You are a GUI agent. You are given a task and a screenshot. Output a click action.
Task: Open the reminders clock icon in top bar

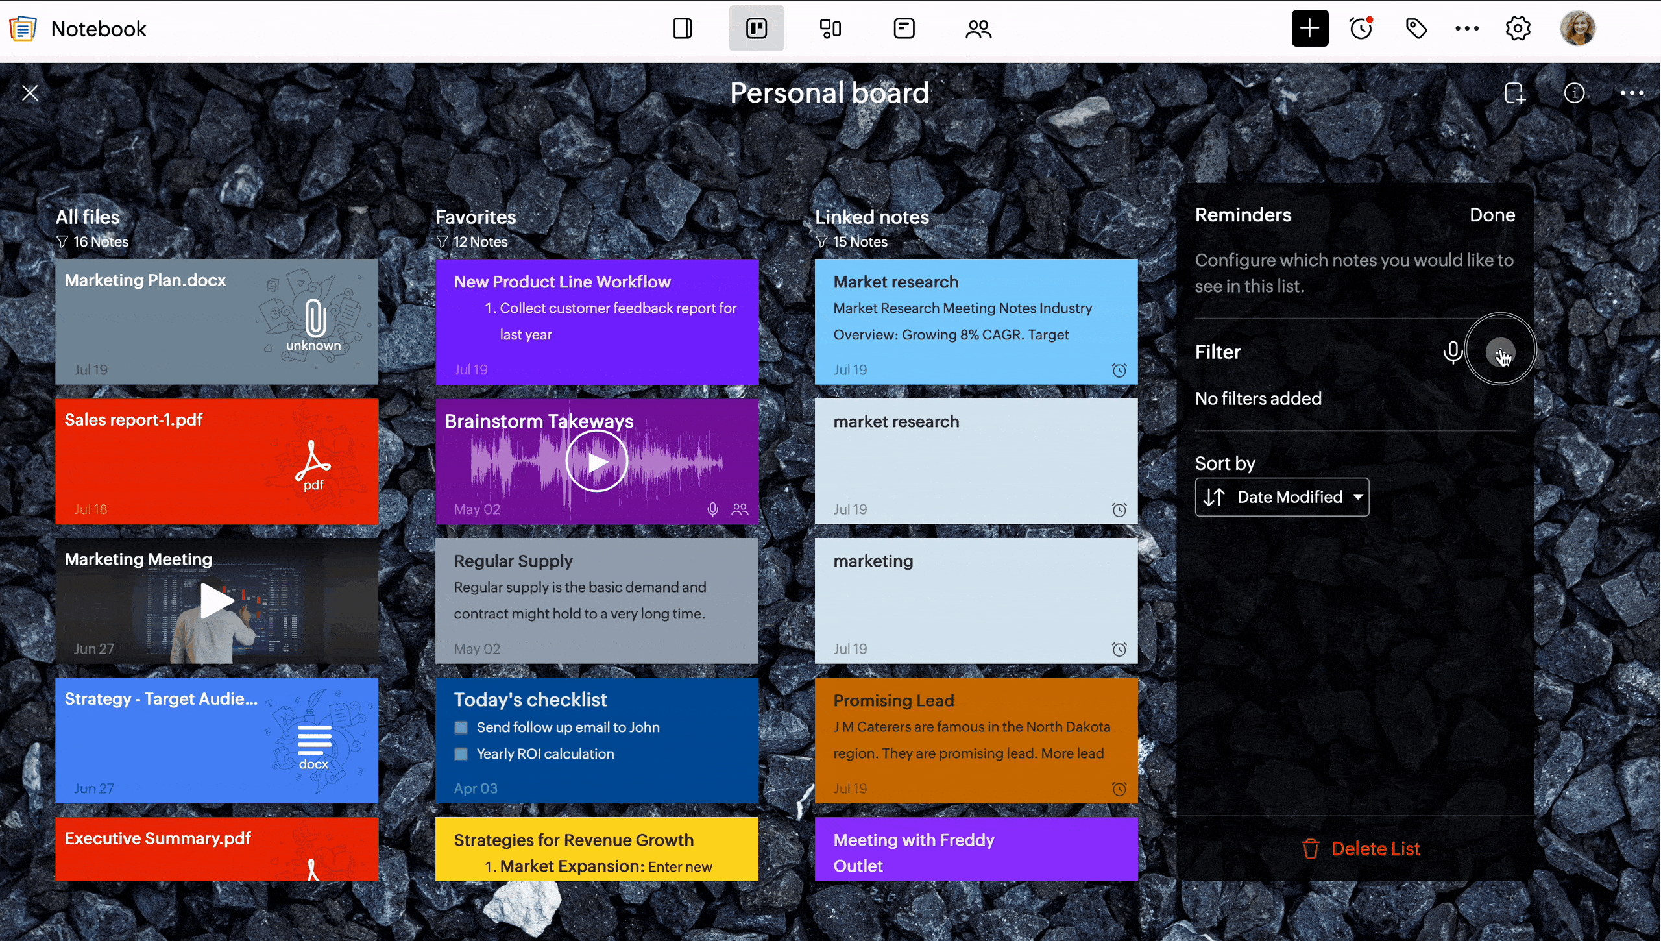(1361, 29)
